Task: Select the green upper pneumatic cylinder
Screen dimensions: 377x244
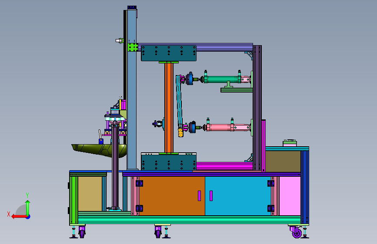Action: coord(222,79)
